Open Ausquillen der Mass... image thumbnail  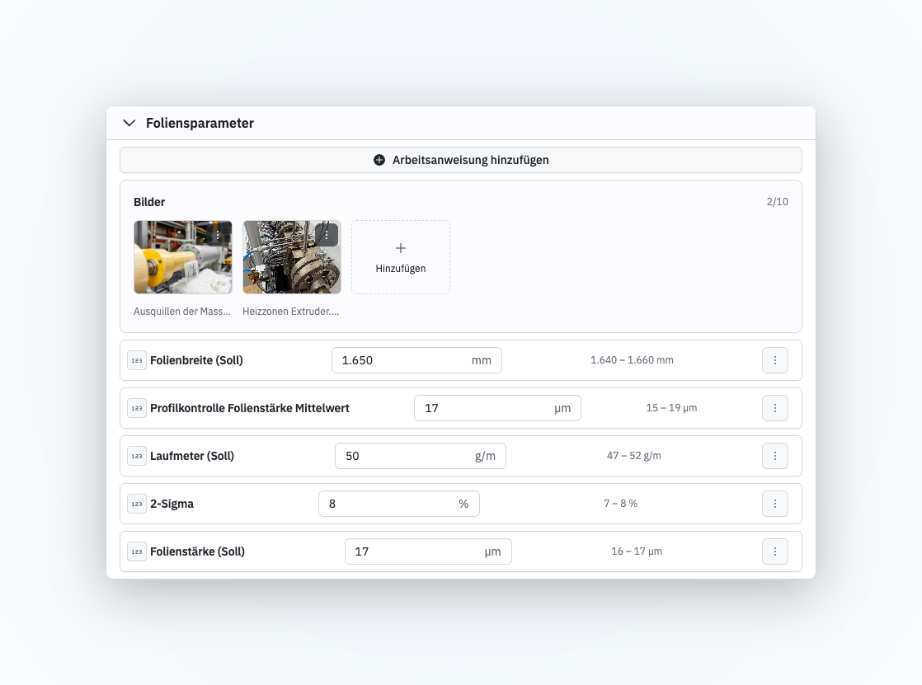[183, 257]
